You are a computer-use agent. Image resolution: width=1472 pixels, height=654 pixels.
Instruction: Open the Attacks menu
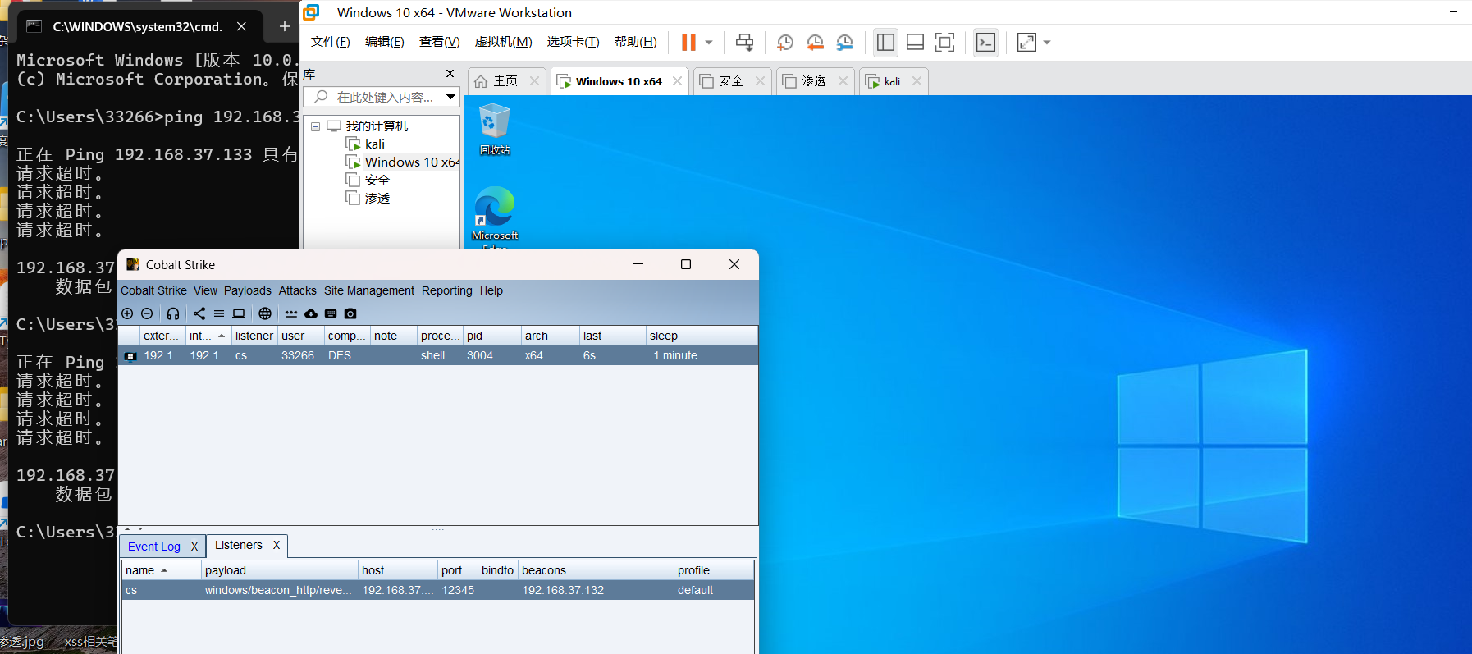coord(297,290)
